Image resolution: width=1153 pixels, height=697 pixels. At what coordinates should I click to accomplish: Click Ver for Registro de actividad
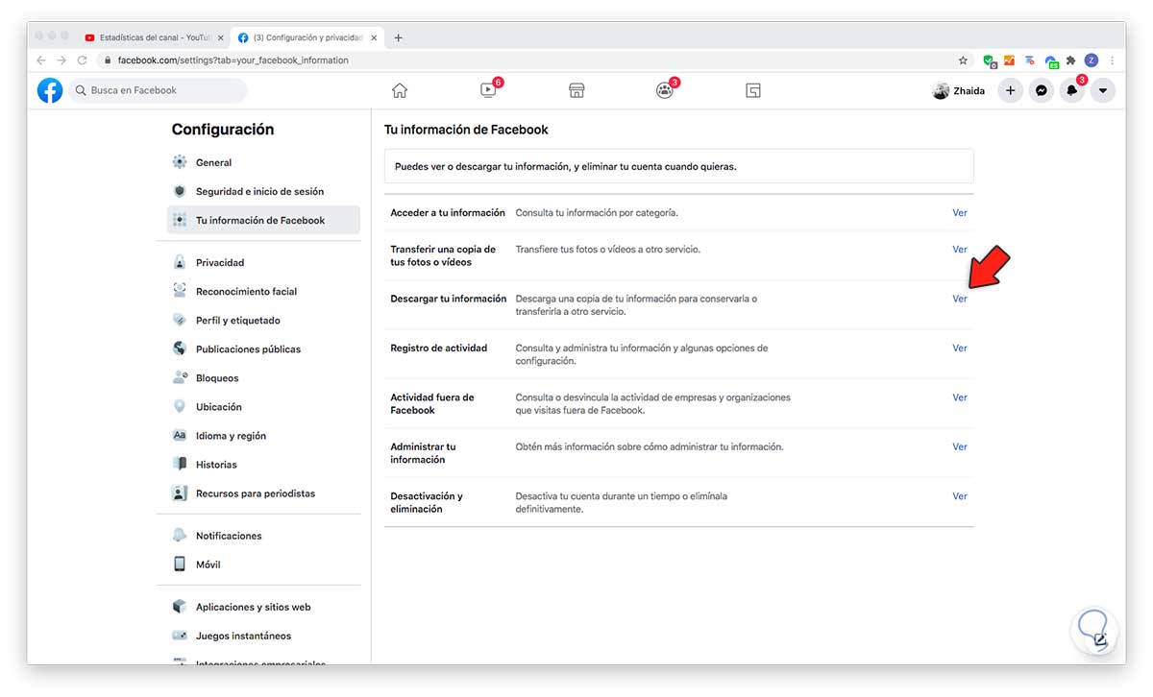tap(959, 348)
